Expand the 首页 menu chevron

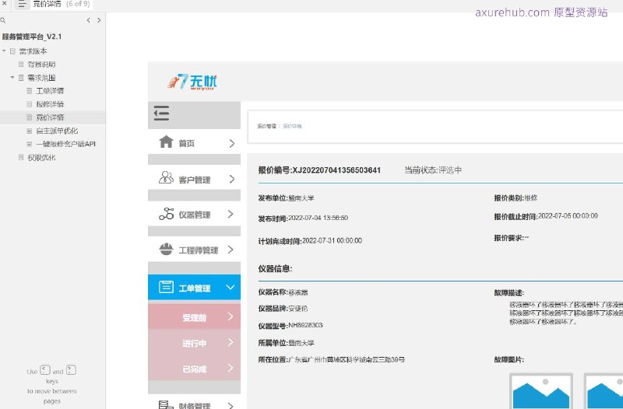pos(231,143)
